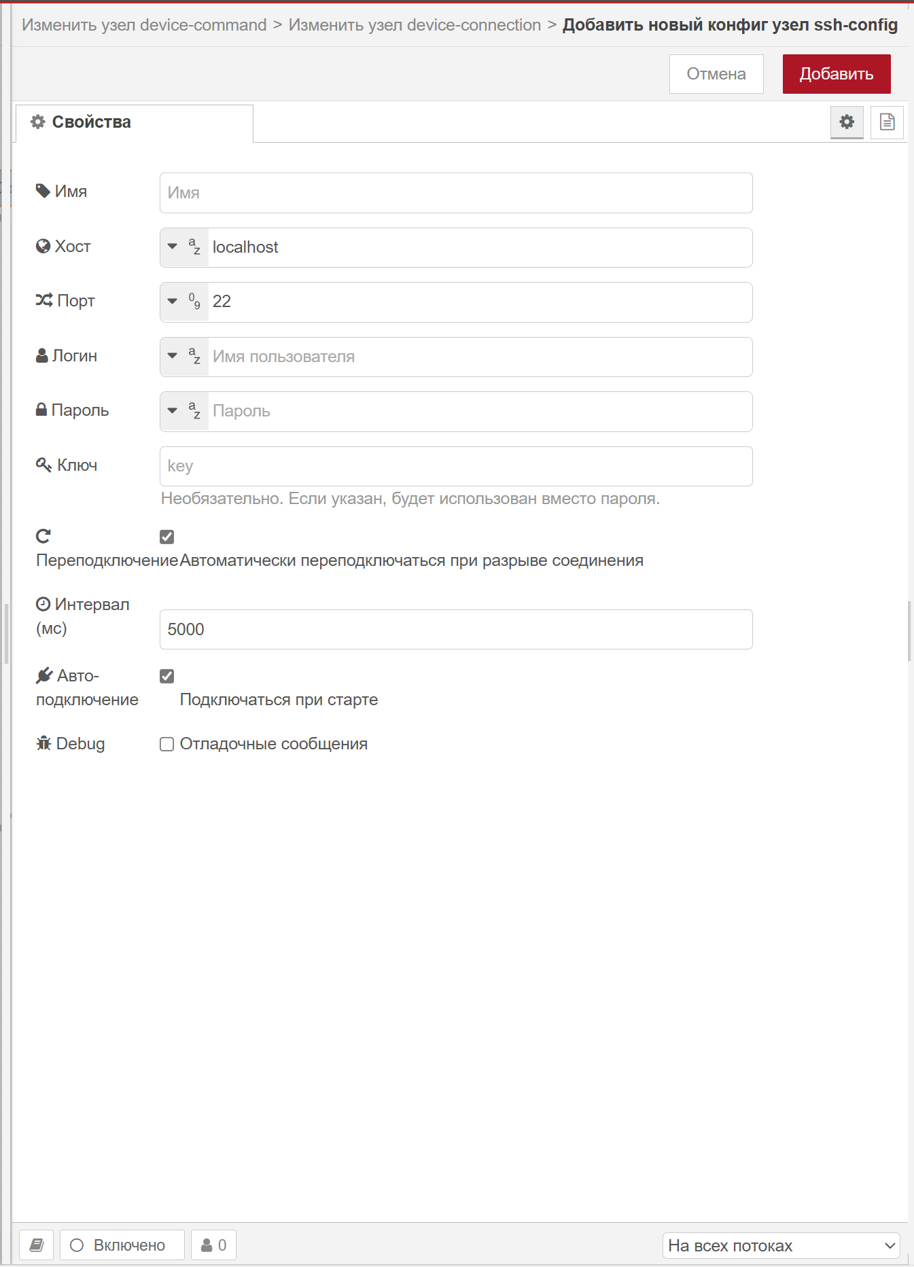Switch to the Свойства tab
Screen dimensions: 914x1267
point(135,122)
